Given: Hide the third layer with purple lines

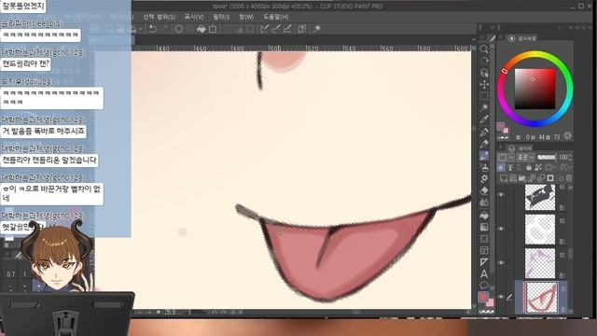Looking at the screenshot, I should pos(501,262).
